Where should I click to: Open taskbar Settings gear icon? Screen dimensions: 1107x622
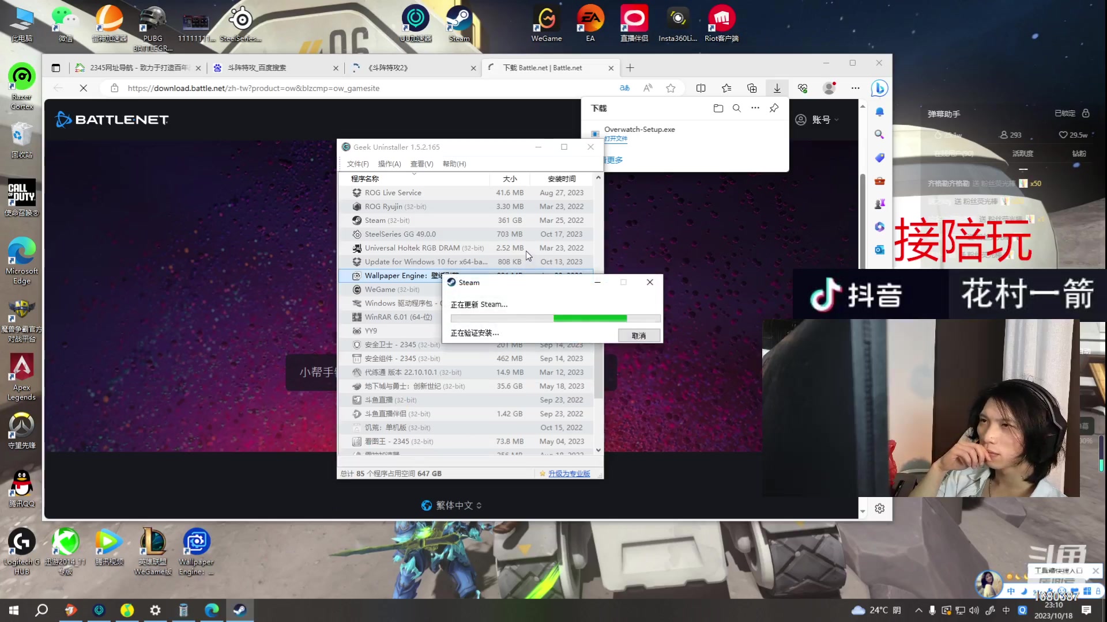pos(155,610)
